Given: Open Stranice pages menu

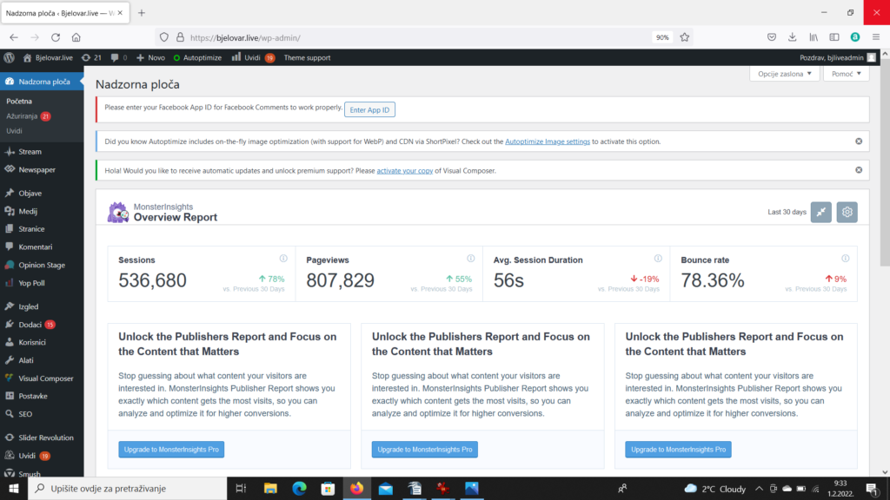Looking at the screenshot, I should 42,229.
